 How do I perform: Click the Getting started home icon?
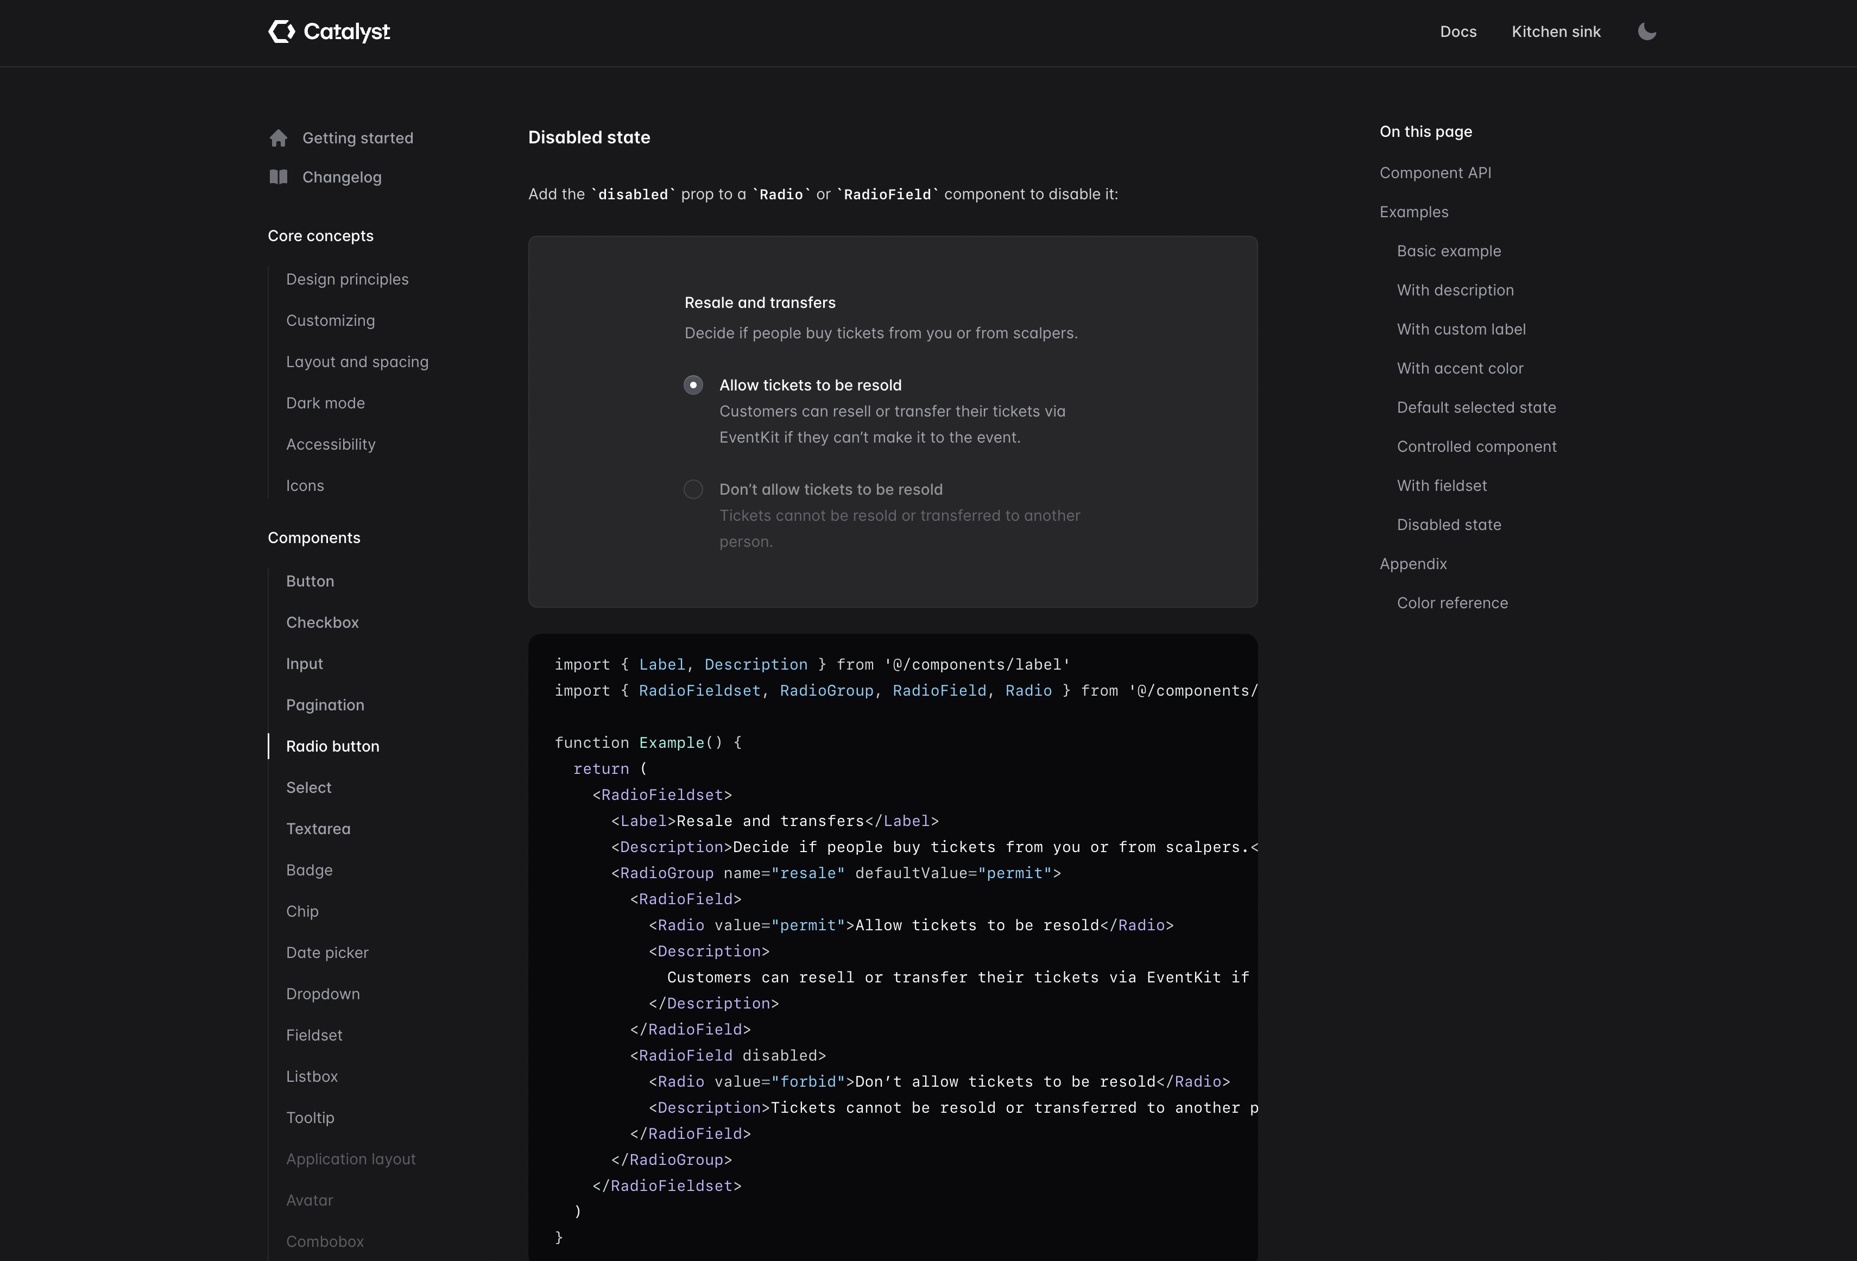(278, 138)
